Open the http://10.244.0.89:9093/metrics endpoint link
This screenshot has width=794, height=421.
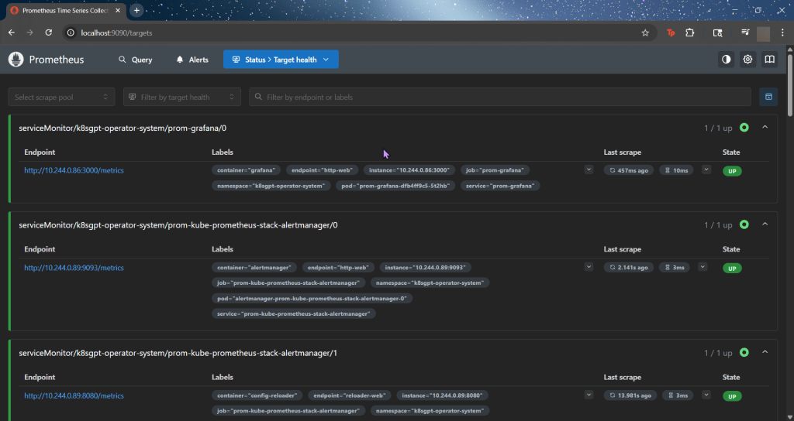click(74, 268)
